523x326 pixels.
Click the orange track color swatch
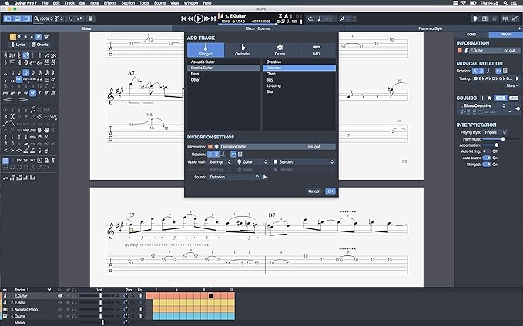[209, 146]
